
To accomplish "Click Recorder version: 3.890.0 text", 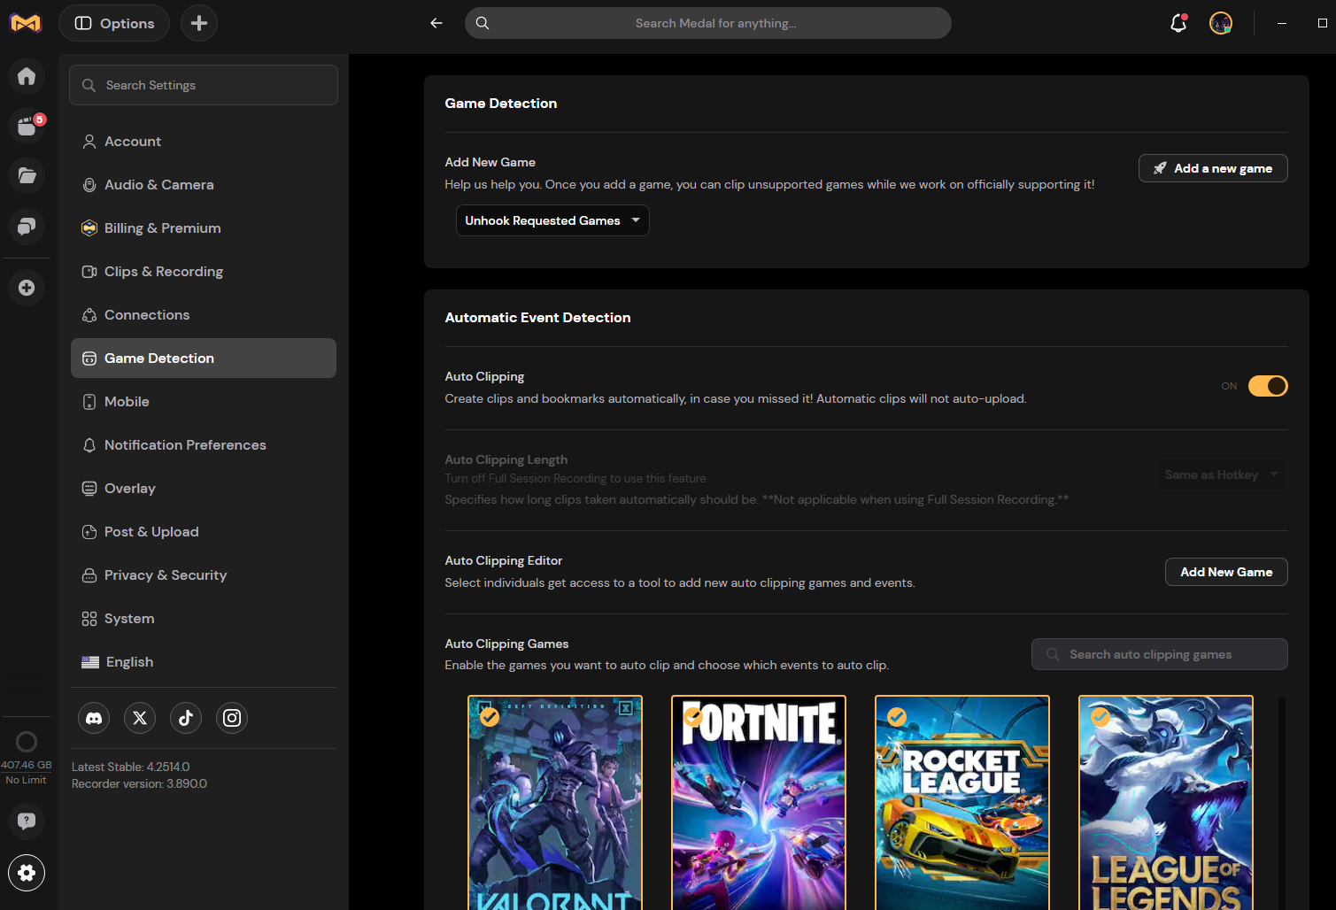I will [139, 783].
